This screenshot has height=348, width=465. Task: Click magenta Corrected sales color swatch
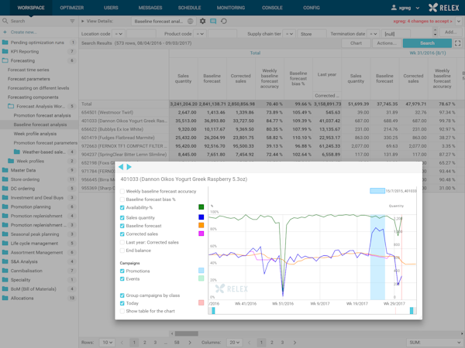pos(201,234)
